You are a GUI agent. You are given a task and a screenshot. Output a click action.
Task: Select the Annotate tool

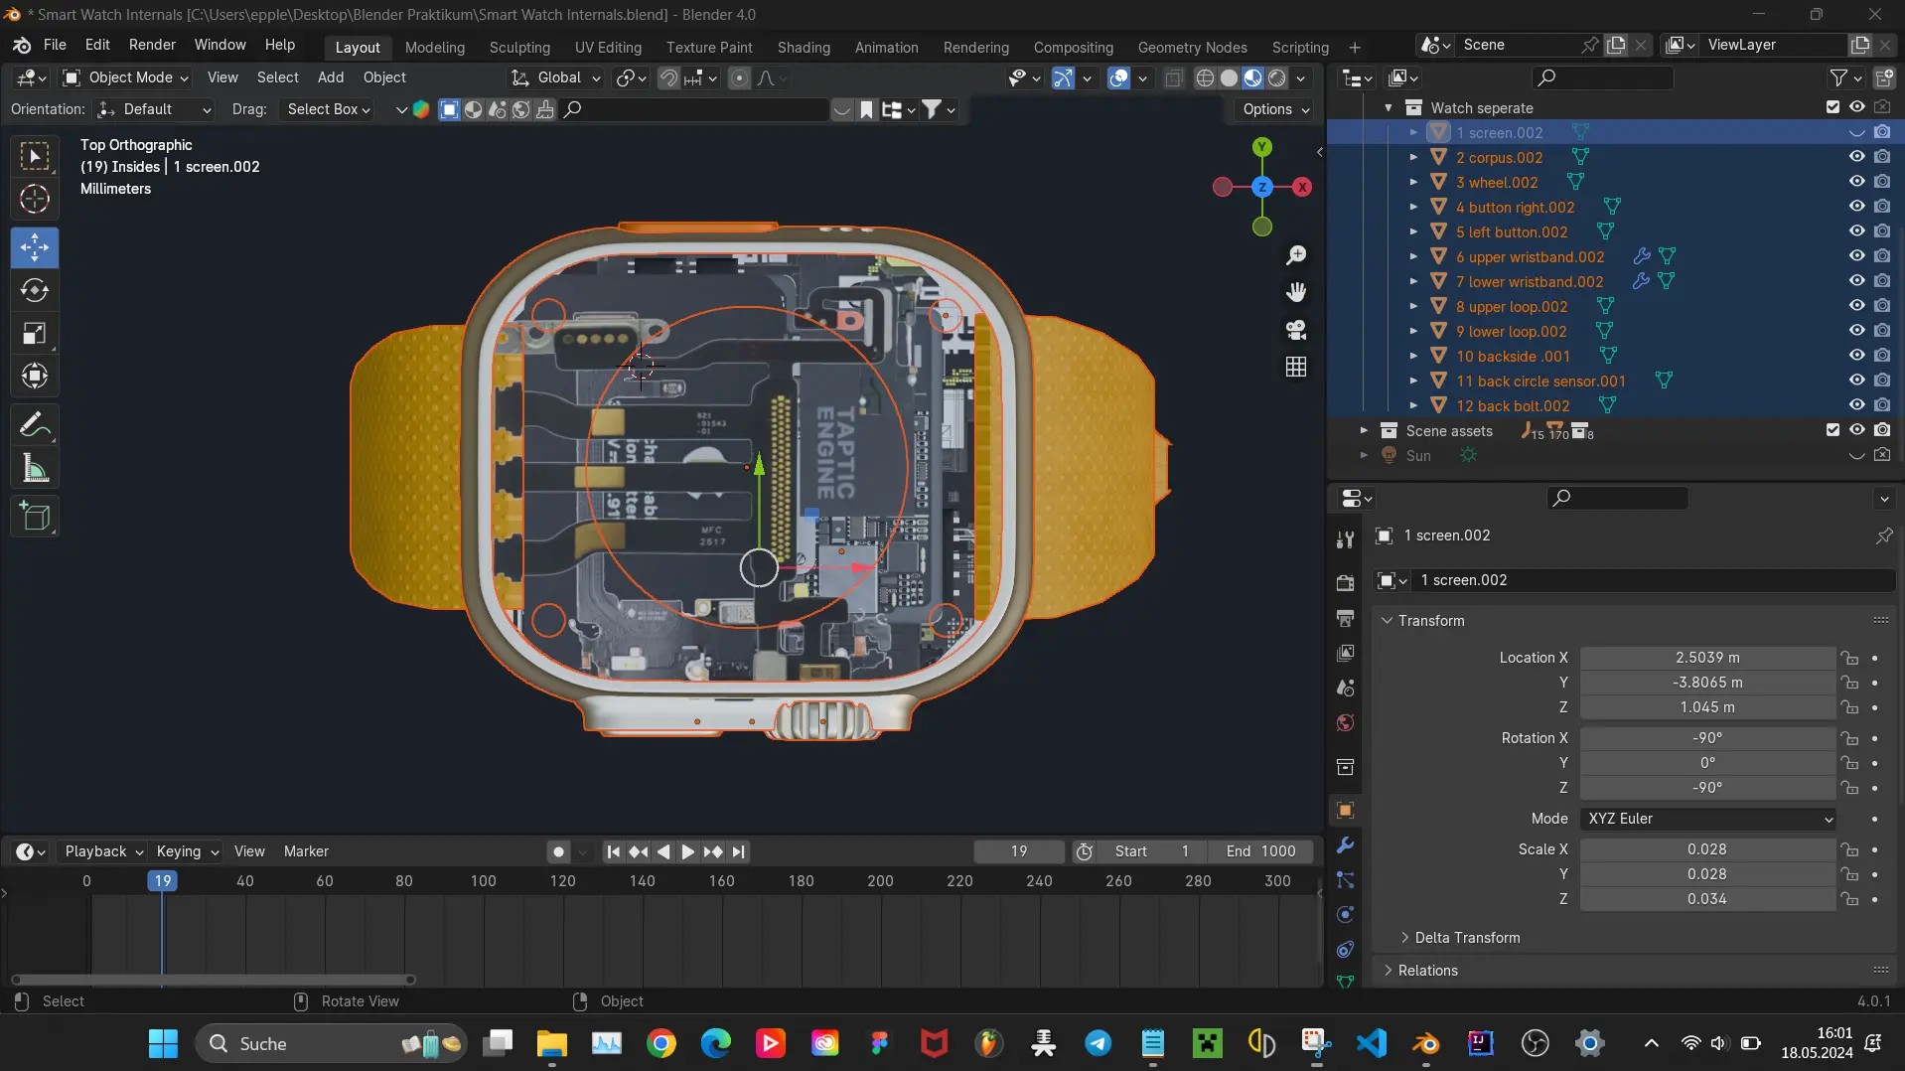pyautogui.click(x=35, y=425)
